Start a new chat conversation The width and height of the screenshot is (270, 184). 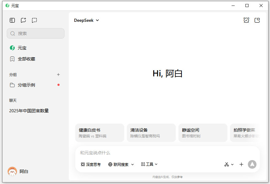coord(23,20)
